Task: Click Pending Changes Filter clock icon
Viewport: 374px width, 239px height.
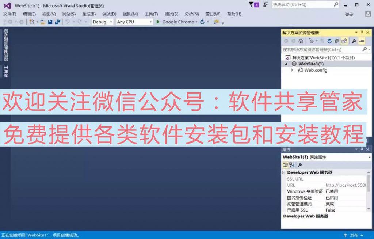Action: 311,41
